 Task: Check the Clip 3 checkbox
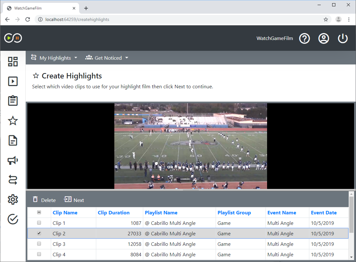(x=39, y=244)
